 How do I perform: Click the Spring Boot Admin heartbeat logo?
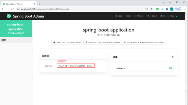[x=9, y=16]
